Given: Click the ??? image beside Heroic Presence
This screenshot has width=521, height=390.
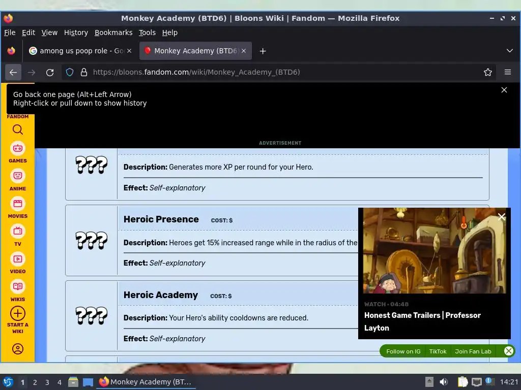Looking at the screenshot, I should coord(92,240).
